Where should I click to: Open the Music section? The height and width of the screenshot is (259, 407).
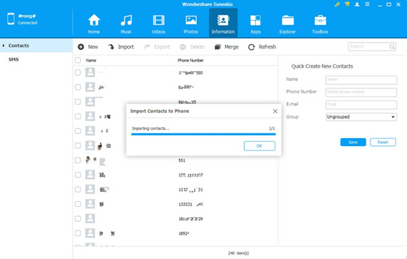(x=126, y=24)
